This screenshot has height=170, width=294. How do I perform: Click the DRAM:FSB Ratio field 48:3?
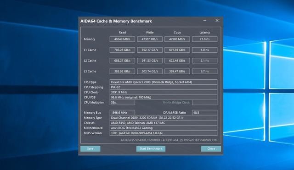click(204, 113)
